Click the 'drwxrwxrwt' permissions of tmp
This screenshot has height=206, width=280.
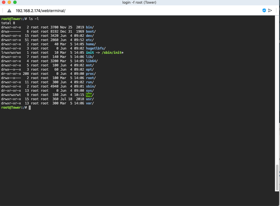coord(11,95)
